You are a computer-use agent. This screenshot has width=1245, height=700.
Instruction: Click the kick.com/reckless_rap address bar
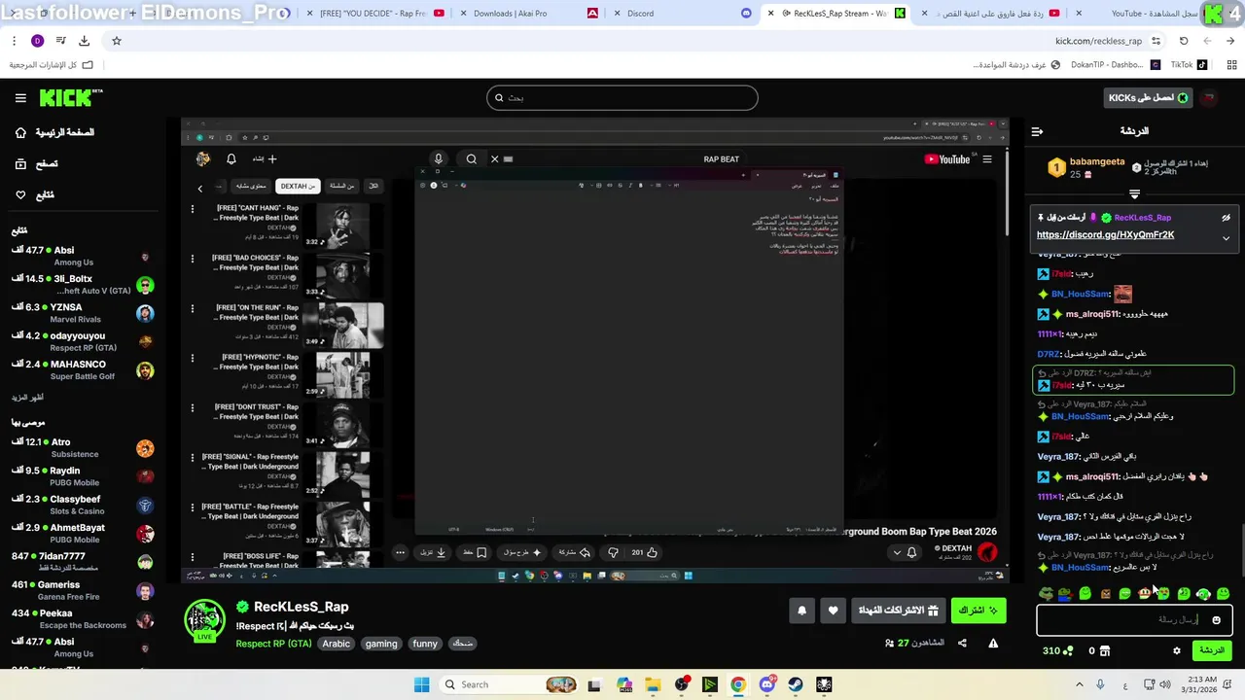click(x=1098, y=41)
